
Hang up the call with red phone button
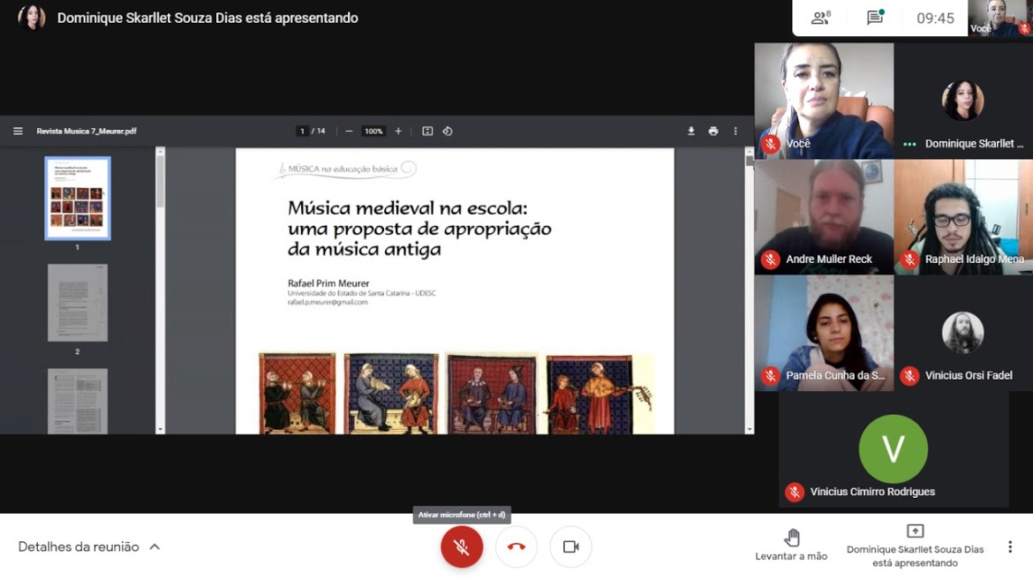pyautogui.click(x=516, y=547)
